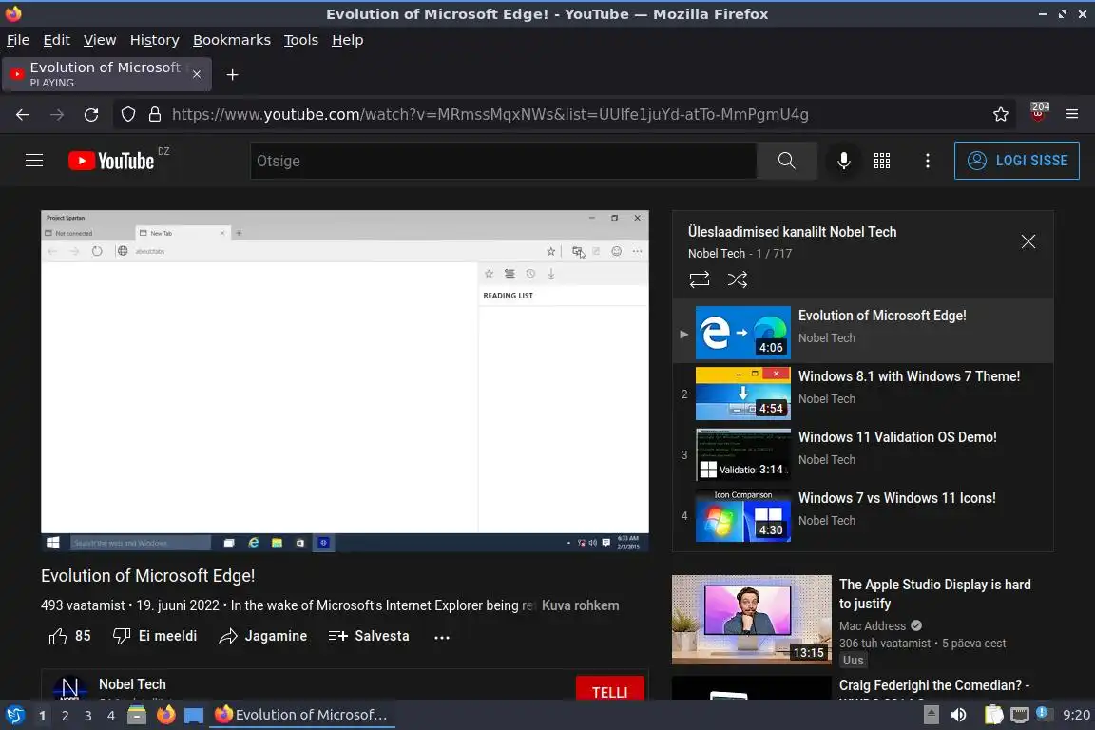1095x730 pixels.
Task: Expand description with Kuva rohkem
Action: [x=581, y=605]
